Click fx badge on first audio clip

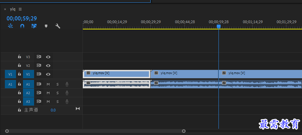[88, 83]
